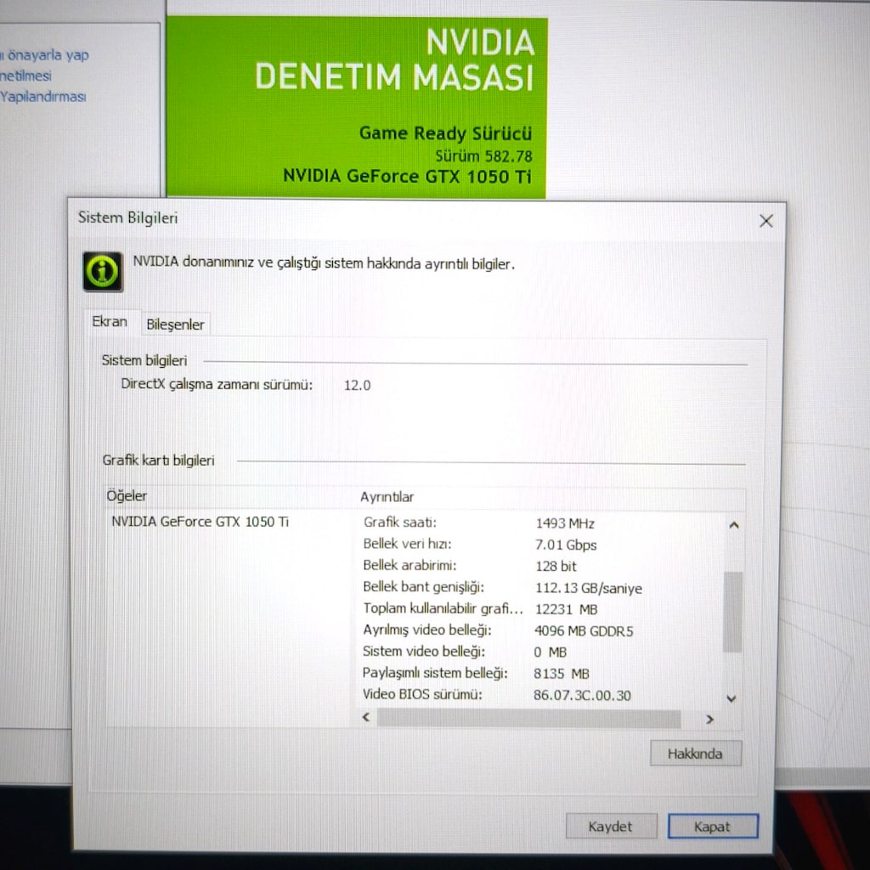Close the Sistem Bilgileri dialog
Viewport: 870px width, 870px height.
click(765, 221)
